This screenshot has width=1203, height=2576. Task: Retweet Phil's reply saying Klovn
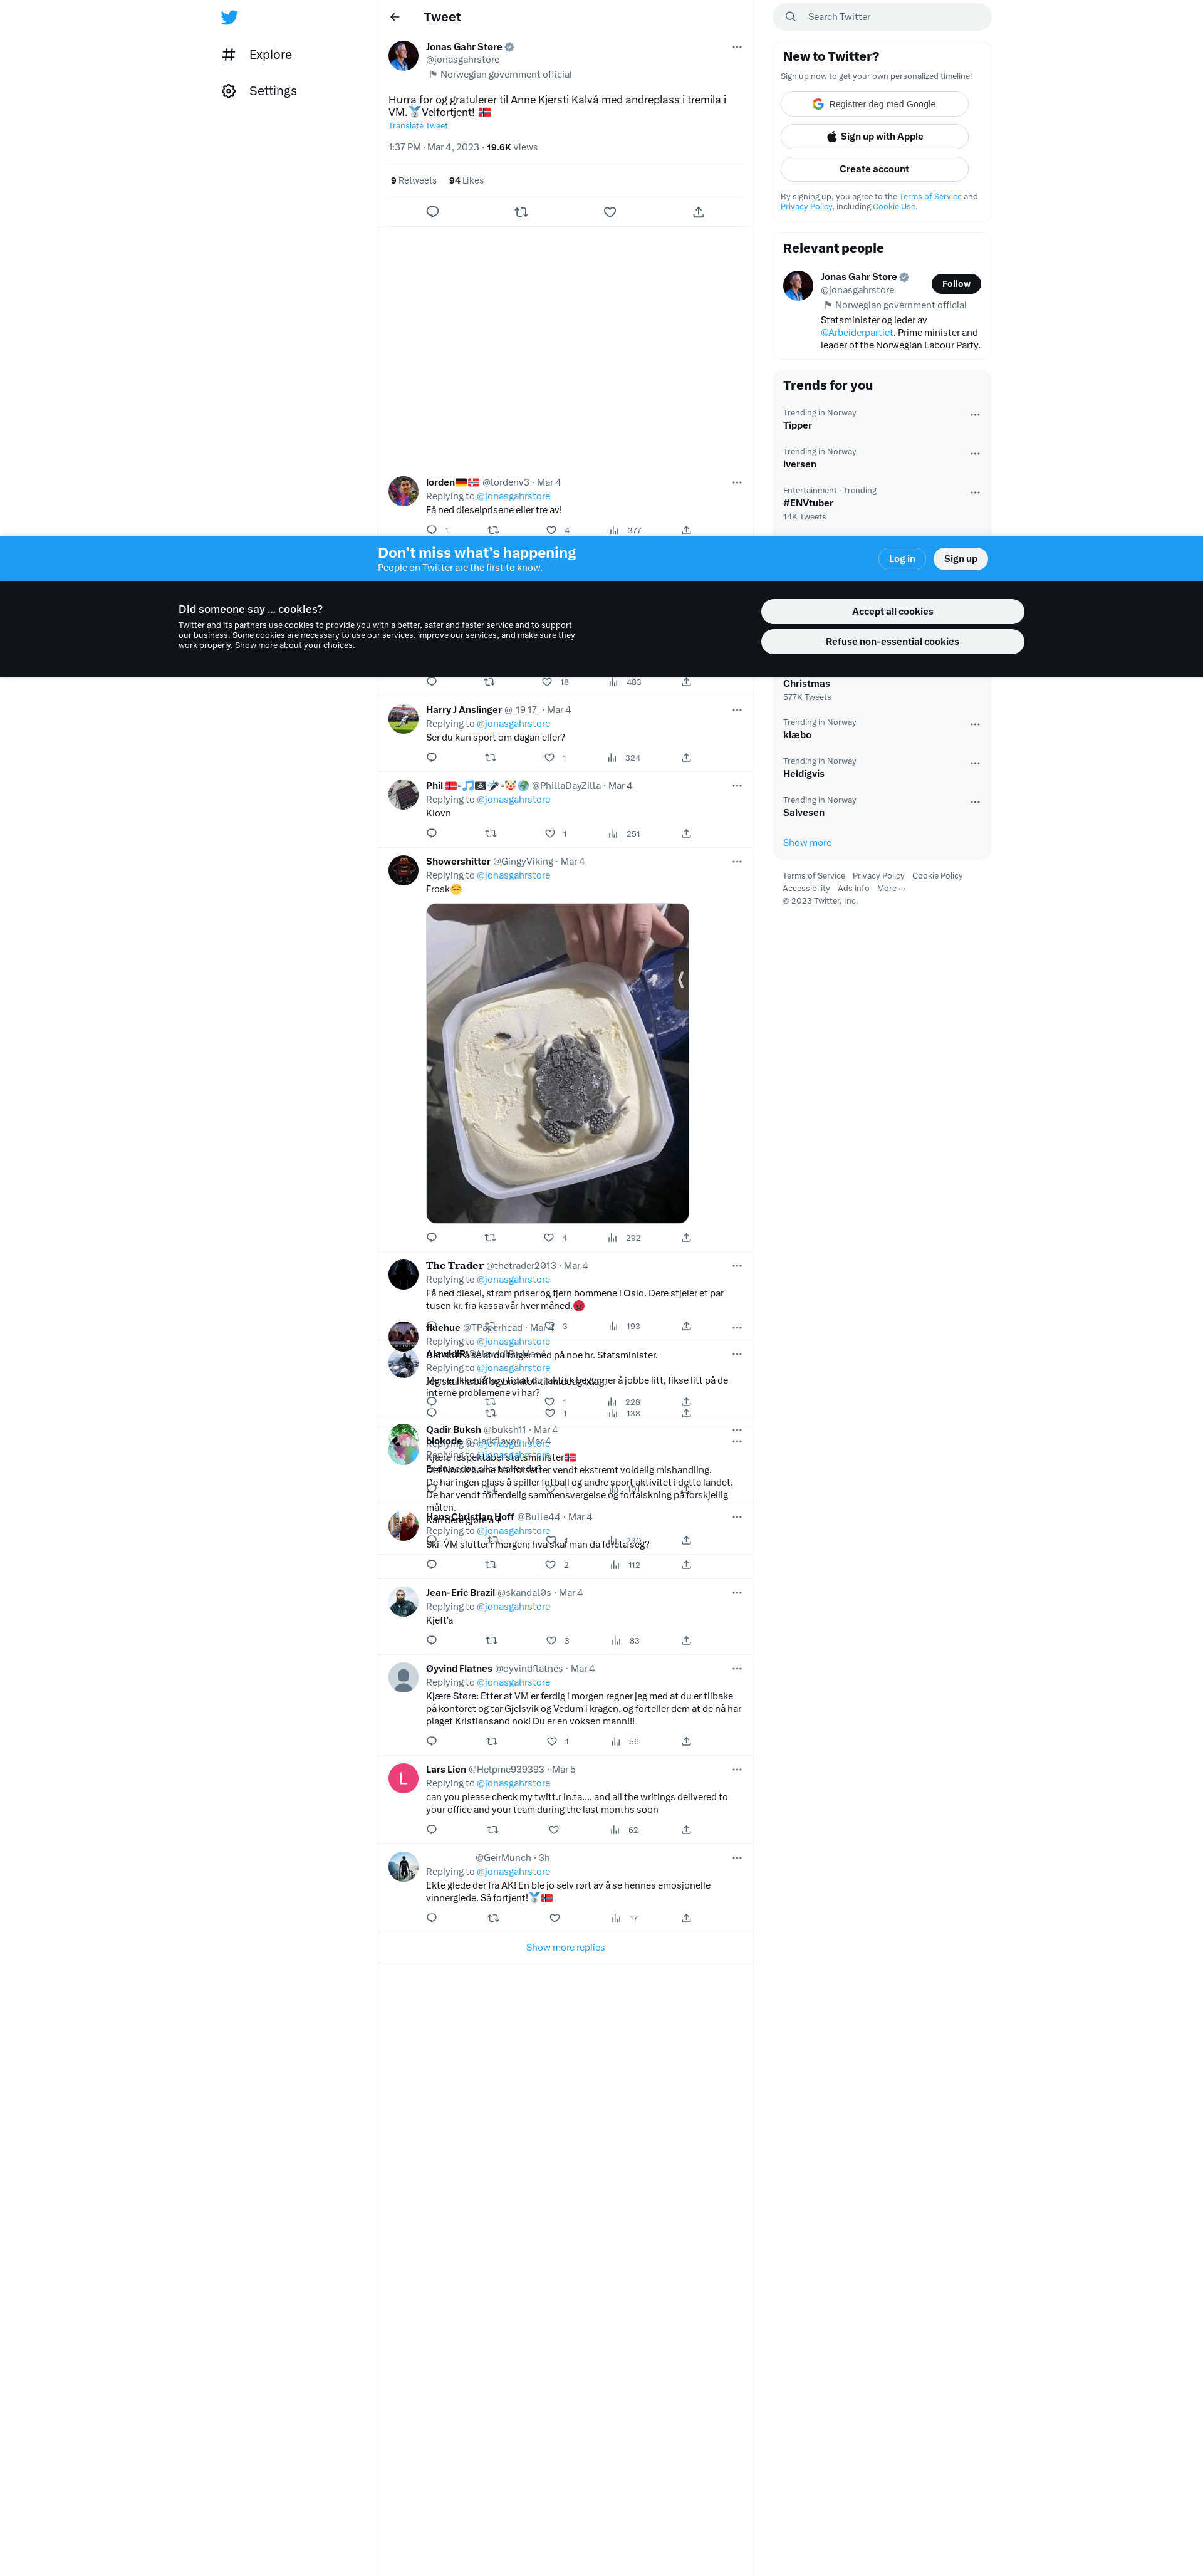click(x=490, y=833)
